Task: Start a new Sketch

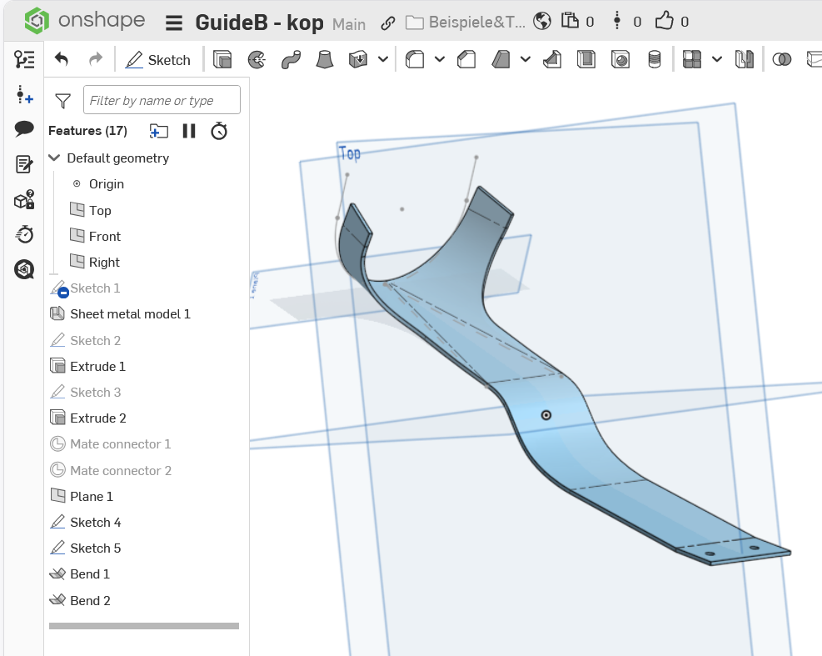Action: tap(157, 60)
